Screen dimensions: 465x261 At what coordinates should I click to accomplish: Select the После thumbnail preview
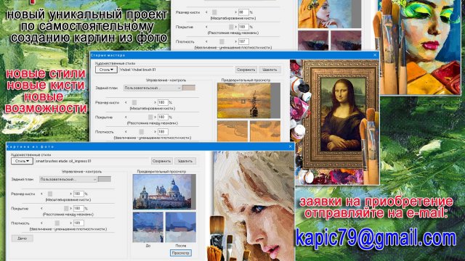pos(181,227)
